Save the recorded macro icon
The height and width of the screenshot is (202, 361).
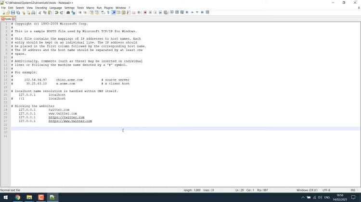[165, 12]
